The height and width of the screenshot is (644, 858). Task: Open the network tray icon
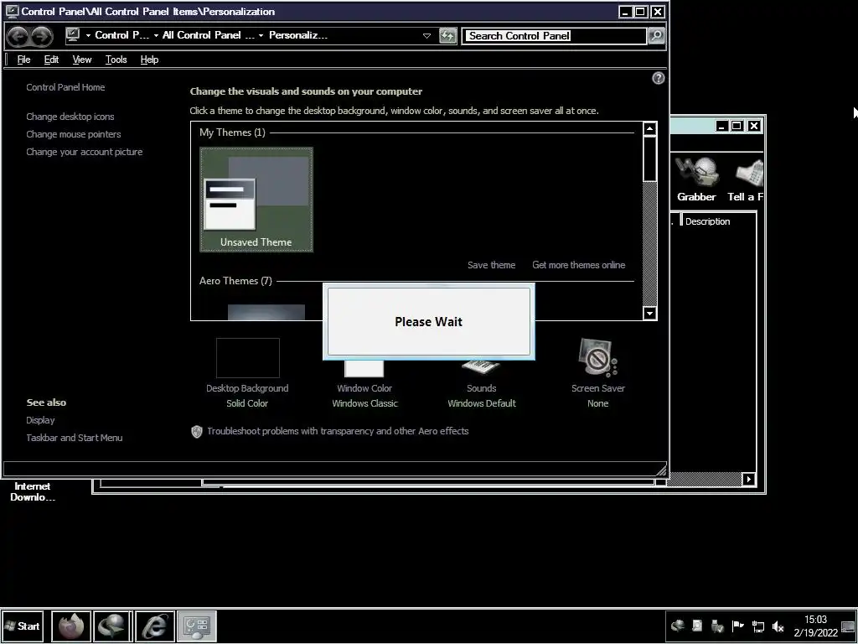pyautogui.click(x=757, y=626)
